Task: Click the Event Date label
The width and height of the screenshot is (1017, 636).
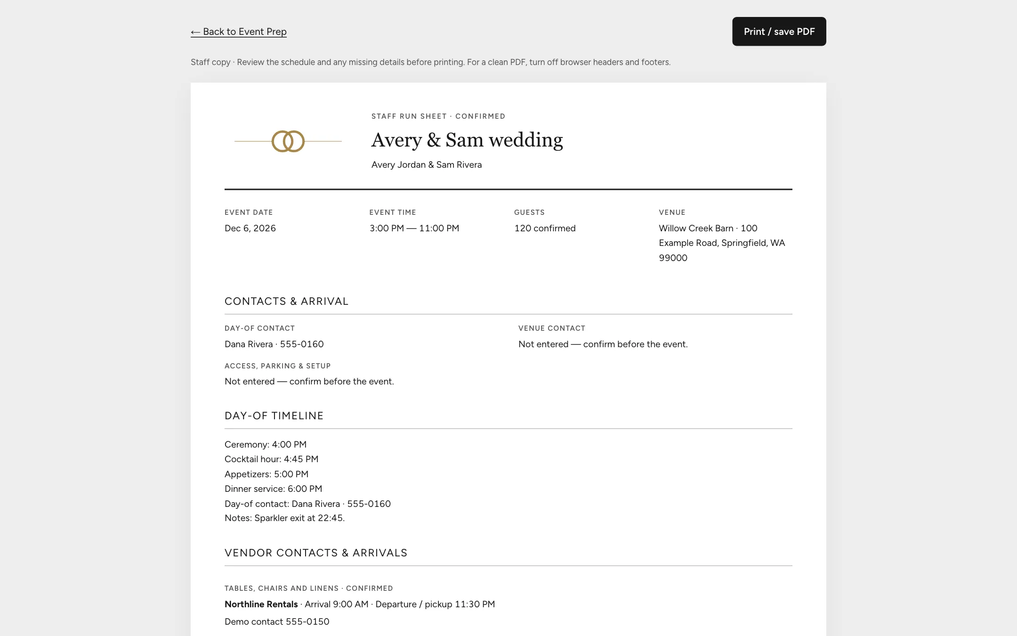Action: click(249, 212)
